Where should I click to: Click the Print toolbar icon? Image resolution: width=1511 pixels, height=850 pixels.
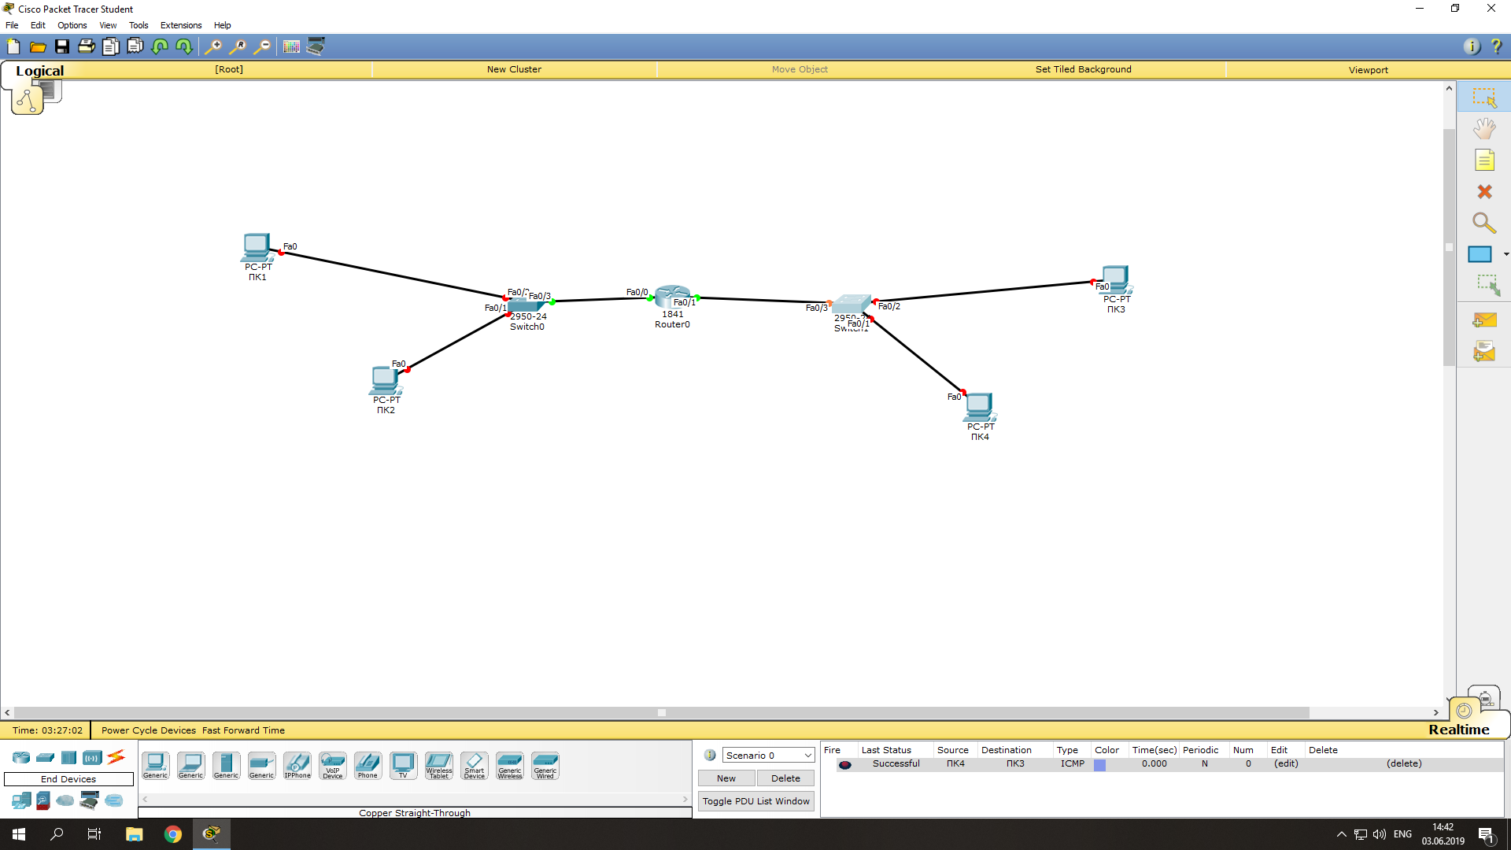(87, 46)
